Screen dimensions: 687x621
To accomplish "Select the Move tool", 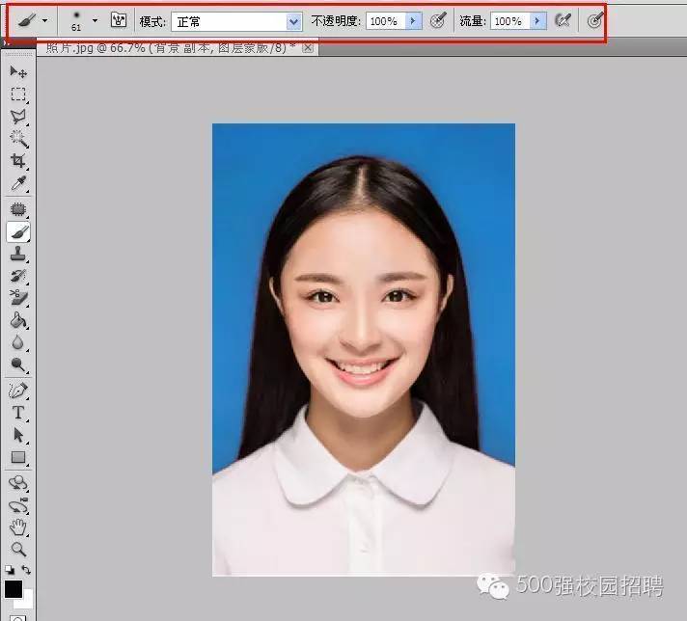I will click(x=18, y=71).
